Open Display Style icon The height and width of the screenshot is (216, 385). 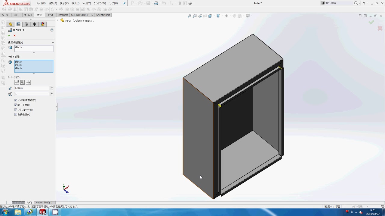(218, 16)
